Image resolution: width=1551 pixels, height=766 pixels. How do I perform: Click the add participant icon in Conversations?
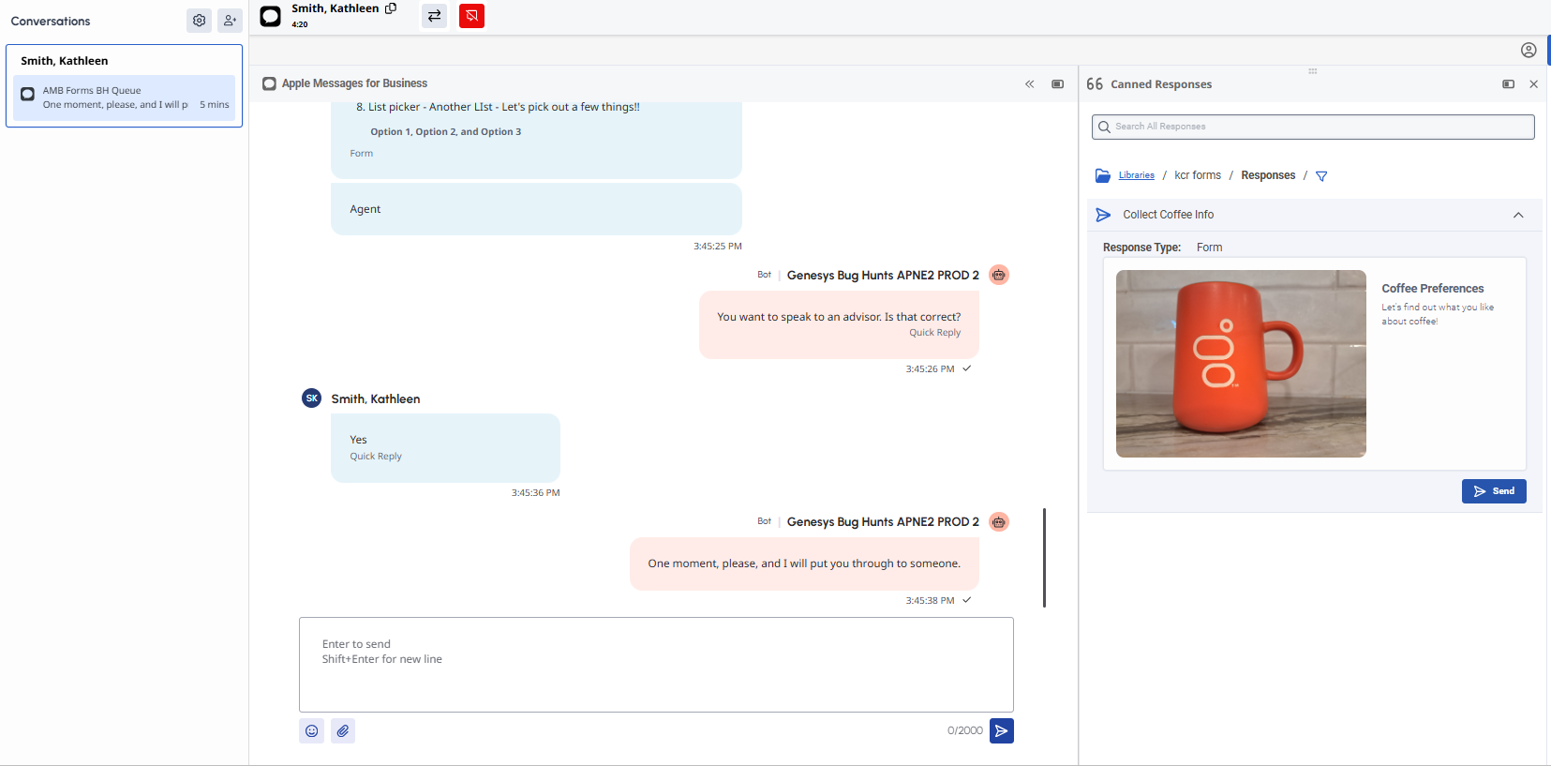[230, 21]
